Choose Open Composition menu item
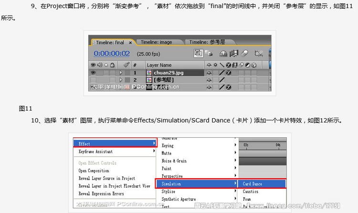358x213 pixels. coord(94,171)
